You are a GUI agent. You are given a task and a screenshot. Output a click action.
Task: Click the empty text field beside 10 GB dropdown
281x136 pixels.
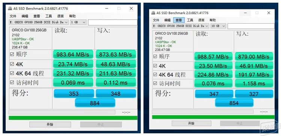pyautogui.click(x=251, y=26)
